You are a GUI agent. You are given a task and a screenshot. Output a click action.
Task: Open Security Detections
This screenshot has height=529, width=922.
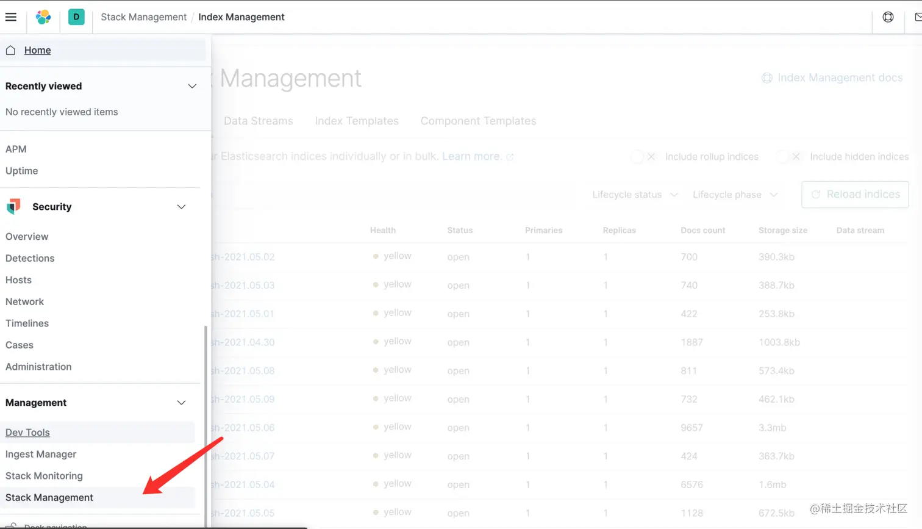pos(30,258)
